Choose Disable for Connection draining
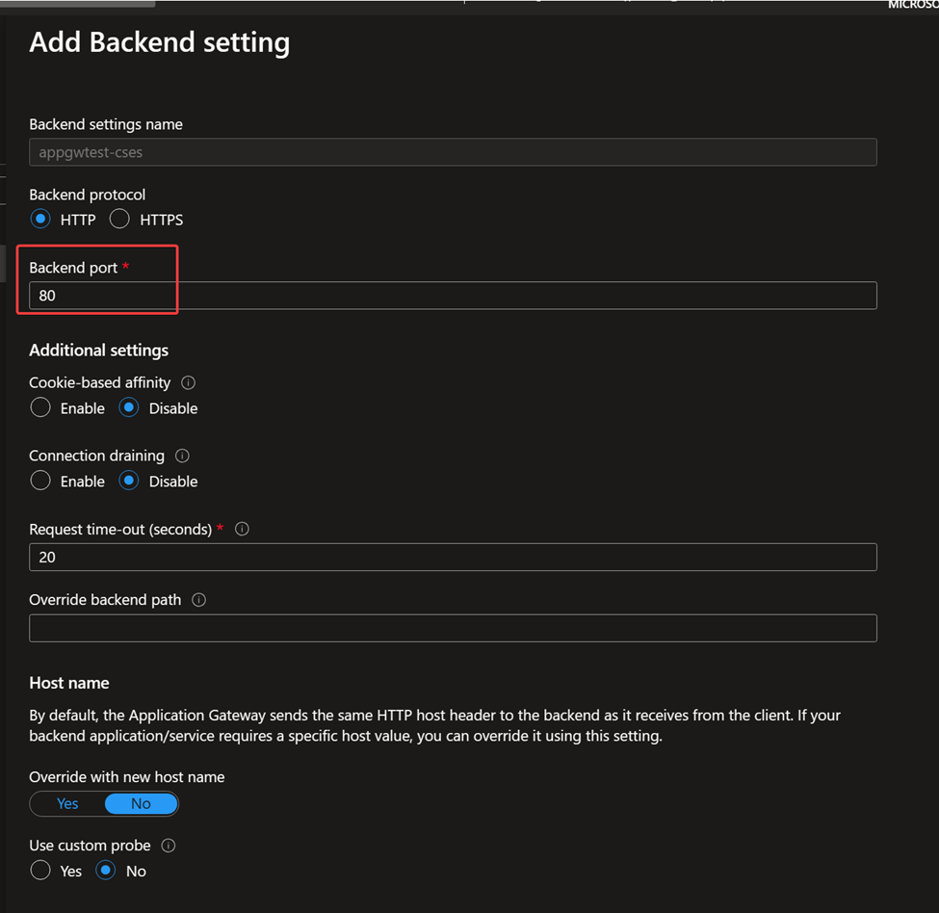This screenshot has height=913, width=939. 129,481
